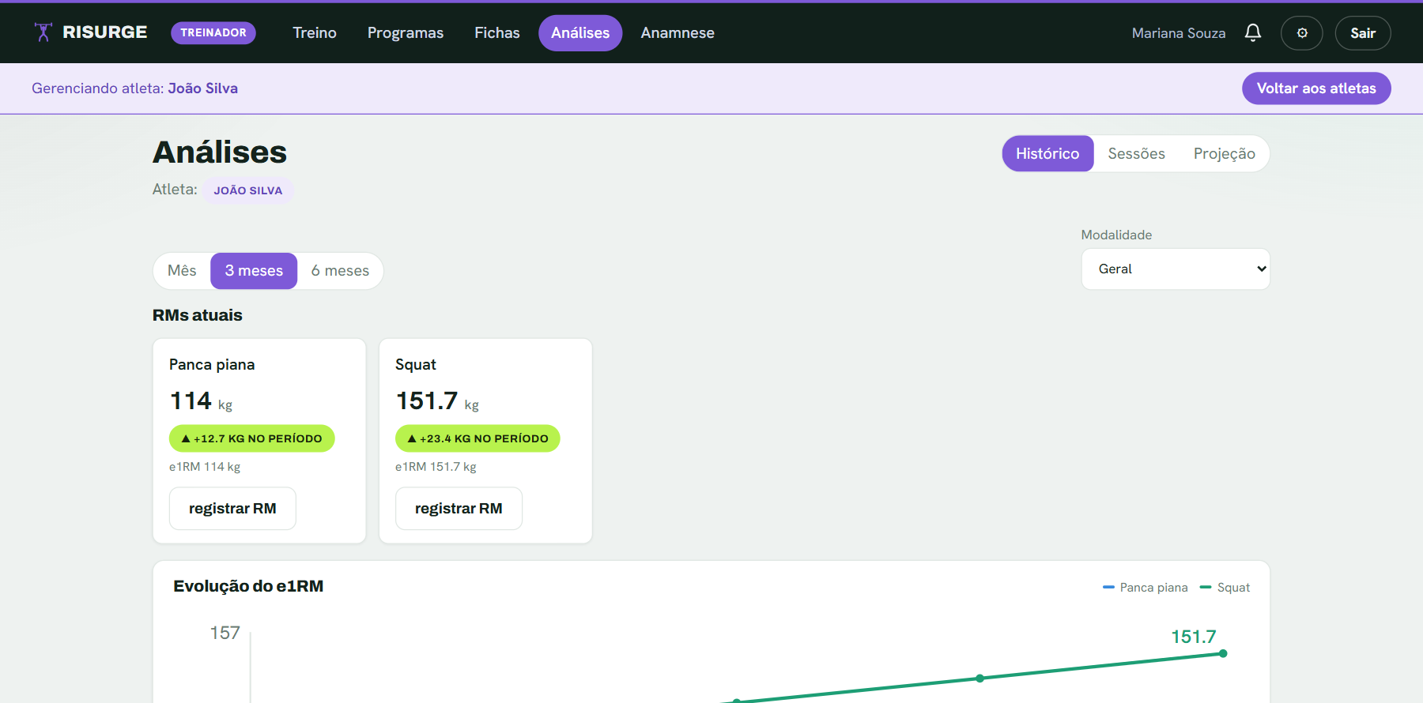Click the Squat card title
Image resolution: width=1423 pixels, height=703 pixels.
click(416, 365)
